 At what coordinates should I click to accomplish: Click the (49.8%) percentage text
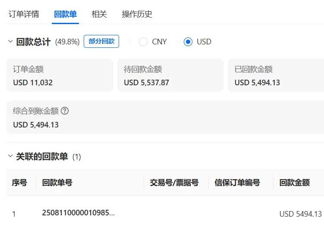tap(67, 42)
